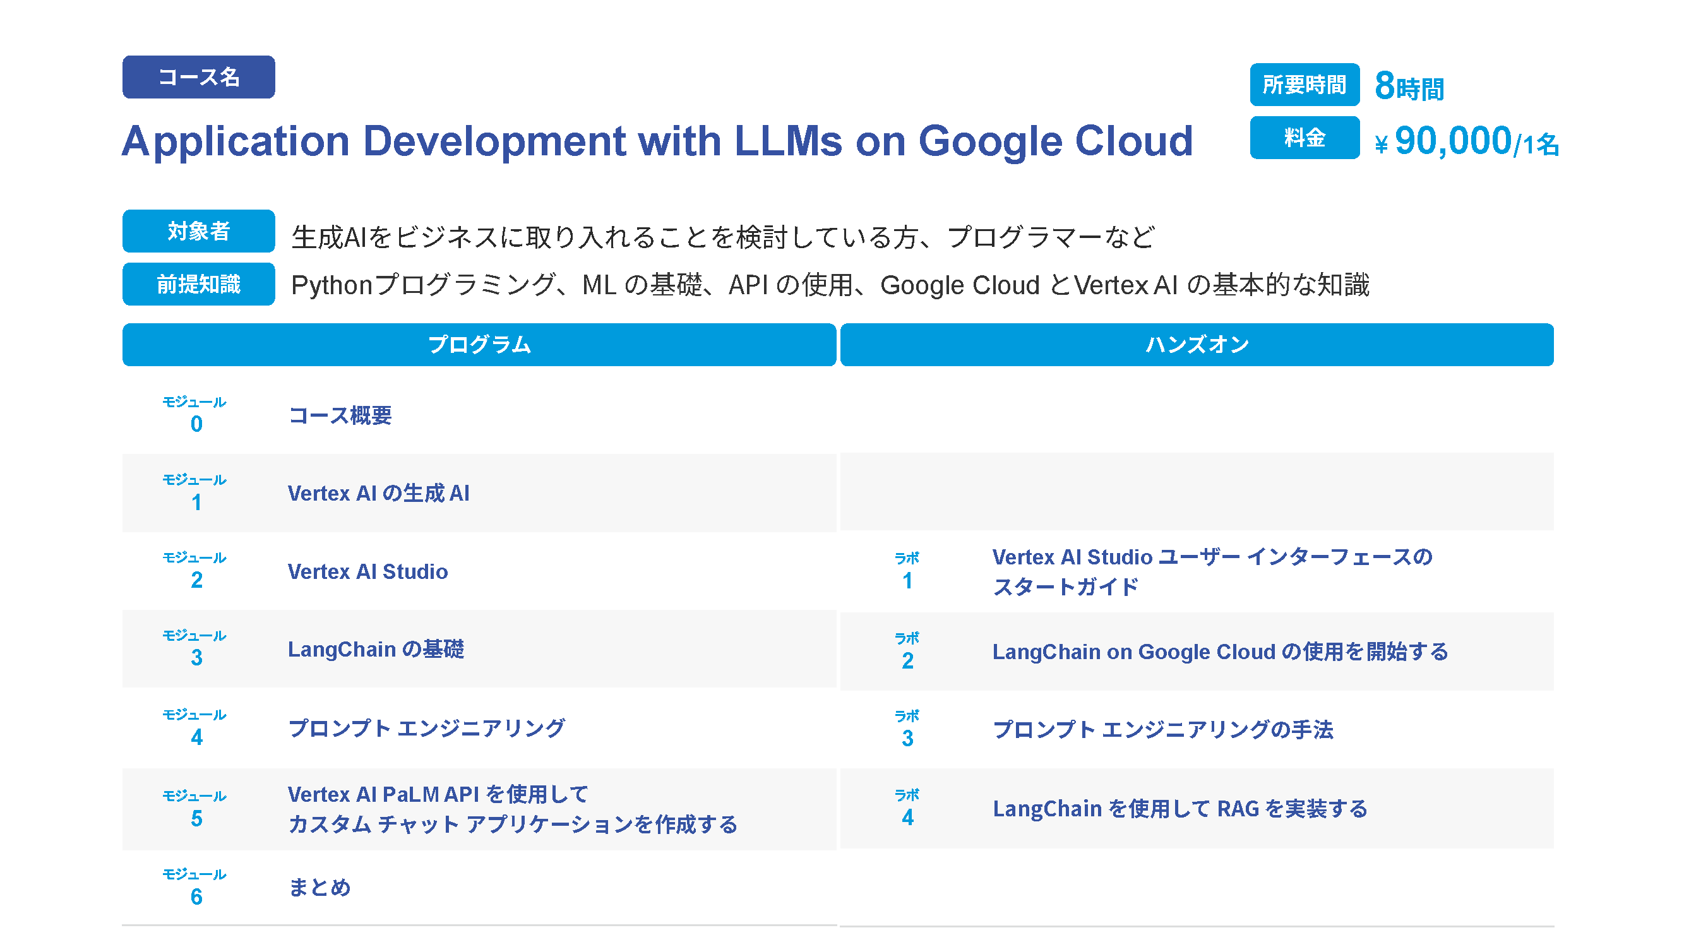Click the course title Application Development with LLMs
The width and height of the screenshot is (1684, 947).
coord(656,141)
